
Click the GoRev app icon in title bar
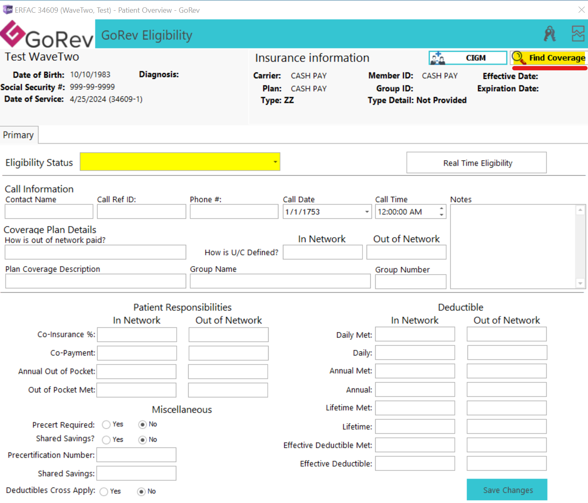[7, 10]
